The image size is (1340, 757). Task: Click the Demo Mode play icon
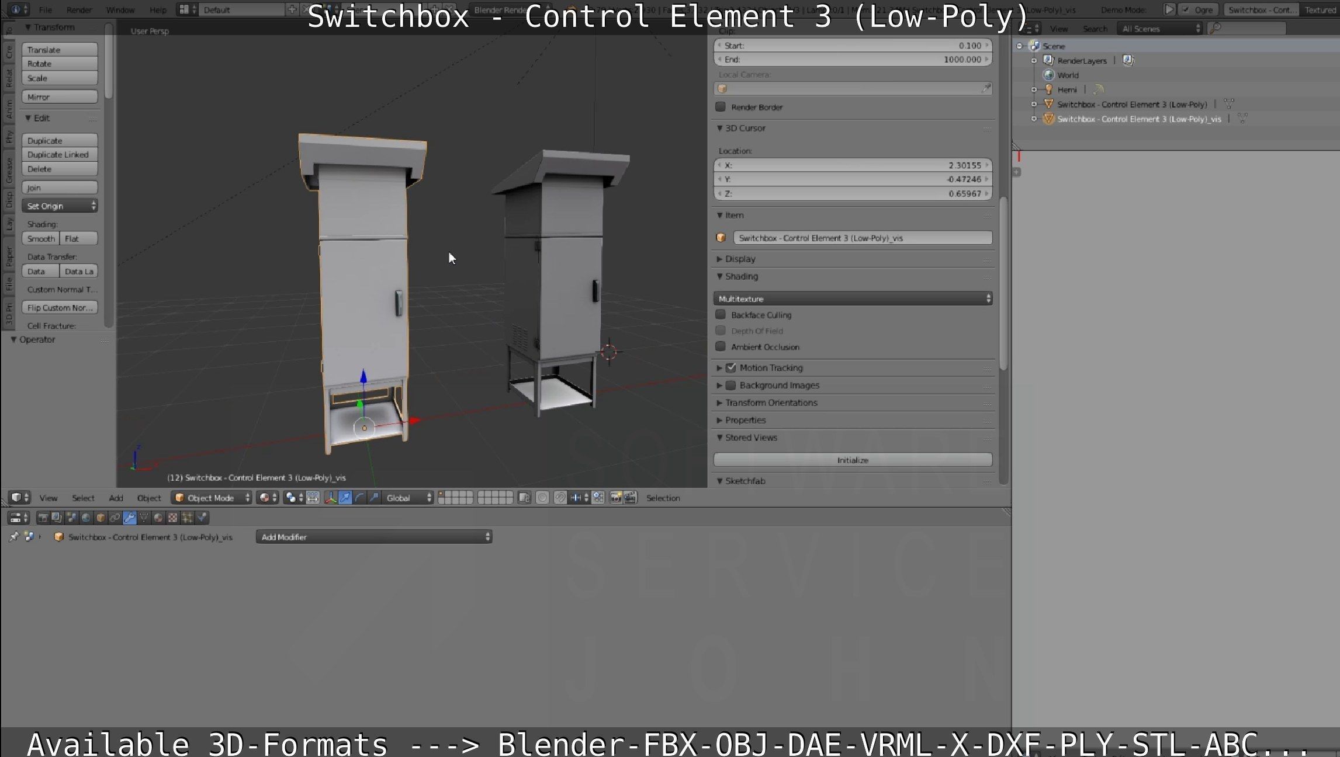tap(1169, 9)
